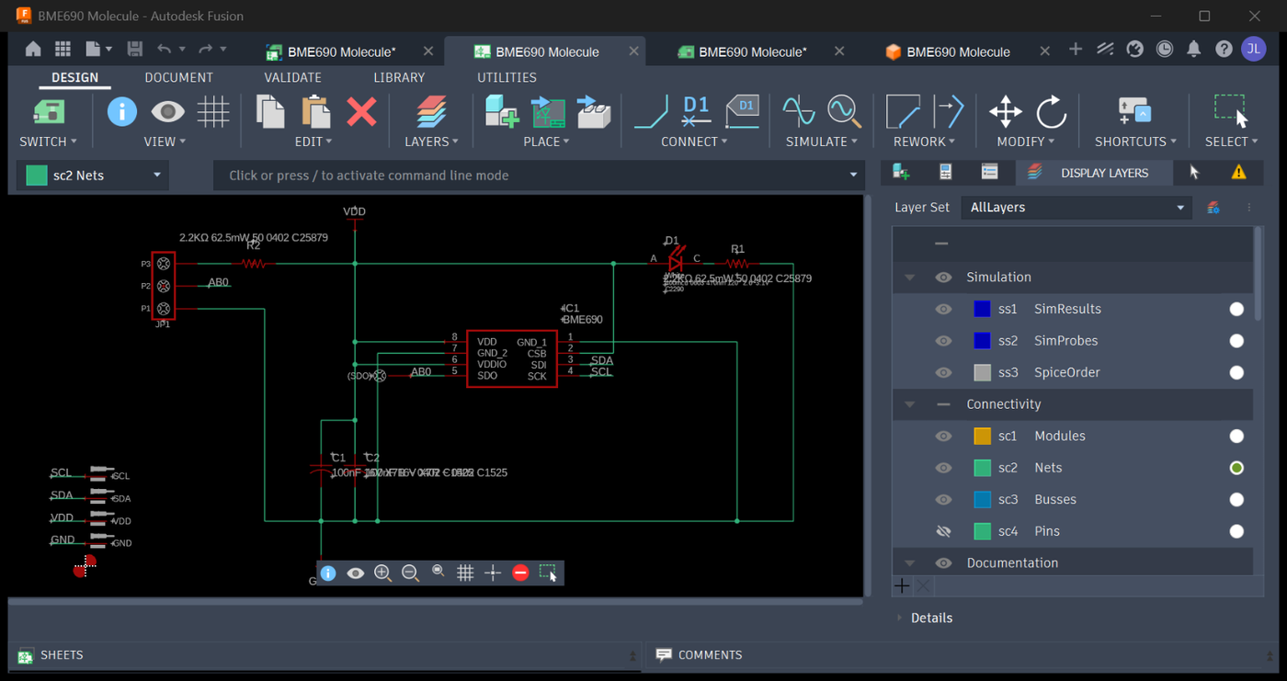Add new layer with plus button

pos(902,585)
